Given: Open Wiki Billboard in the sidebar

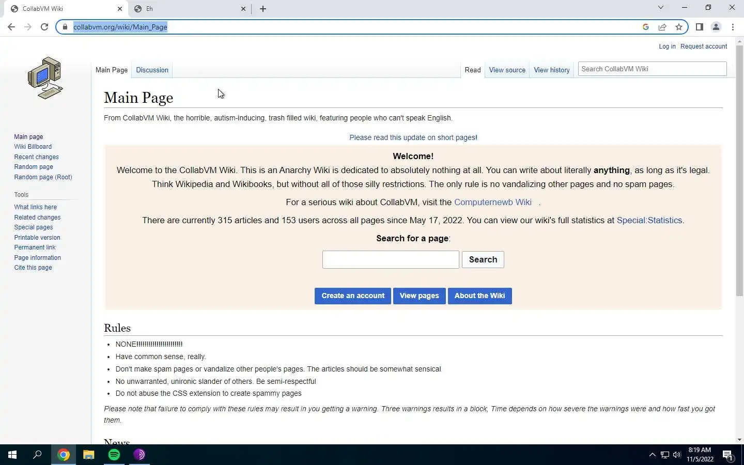Looking at the screenshot, I should (x=33, y=147).
